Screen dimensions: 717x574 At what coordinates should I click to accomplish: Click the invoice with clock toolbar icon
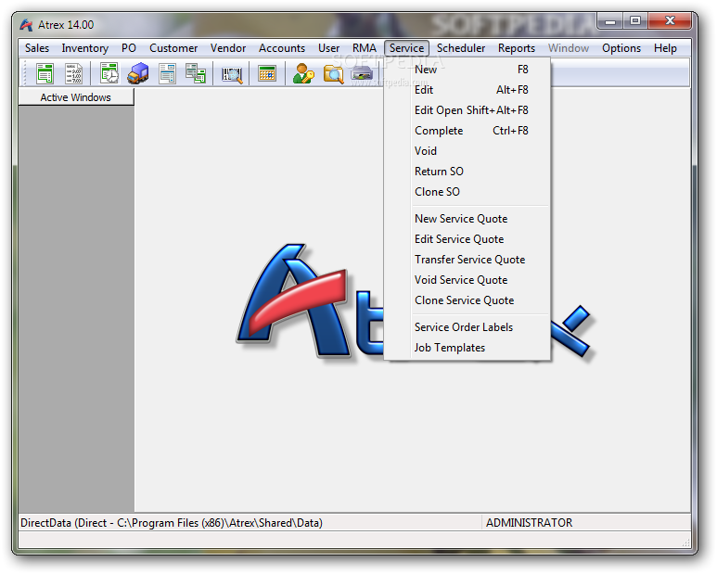[109, 73]
